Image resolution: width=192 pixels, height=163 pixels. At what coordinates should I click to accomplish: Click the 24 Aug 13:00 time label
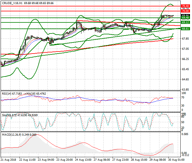[x=83, y=160]
